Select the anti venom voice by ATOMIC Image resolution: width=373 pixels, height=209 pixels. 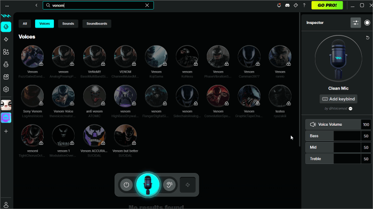[94, 101]
